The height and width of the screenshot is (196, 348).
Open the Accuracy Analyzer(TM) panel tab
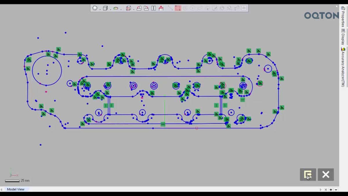click(x=343, y=67)
